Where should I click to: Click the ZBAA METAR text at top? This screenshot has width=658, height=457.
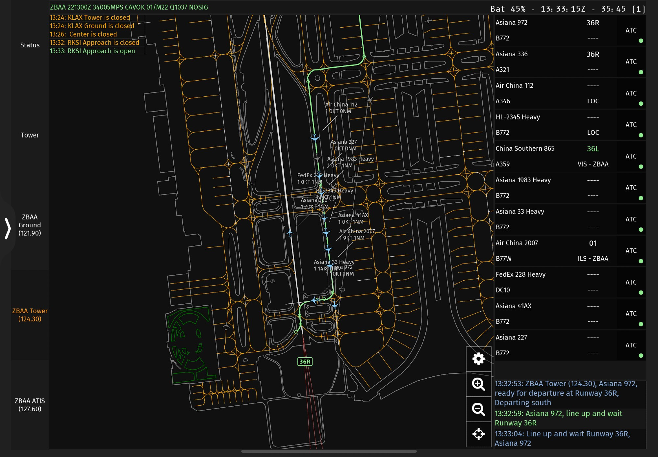point(129,7)
